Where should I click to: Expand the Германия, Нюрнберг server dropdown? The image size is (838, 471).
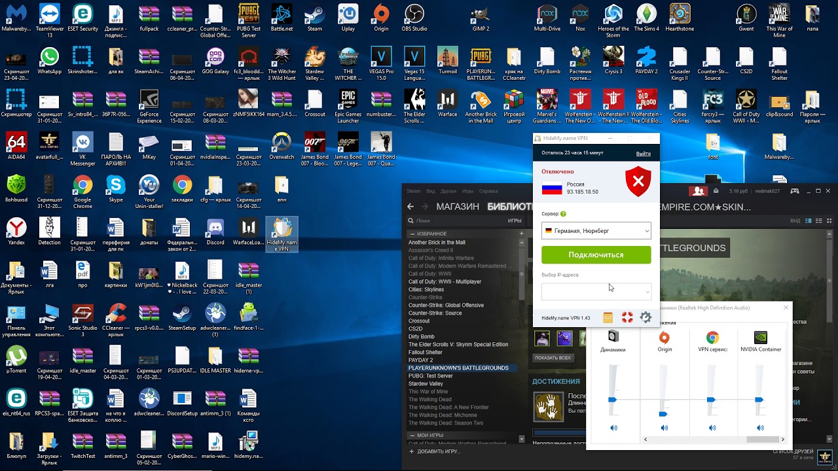[x=596, y=231]
